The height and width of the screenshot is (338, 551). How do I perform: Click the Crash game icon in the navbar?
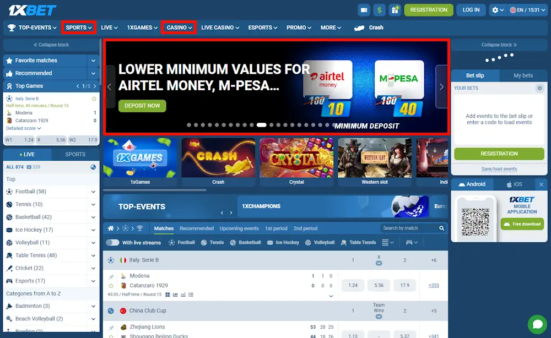360,28
